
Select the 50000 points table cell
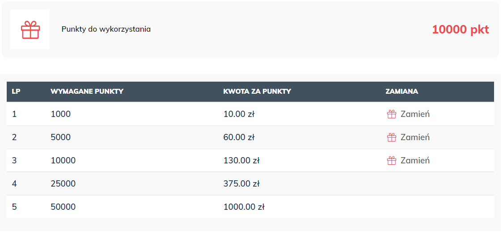click(x=63, y=207)
